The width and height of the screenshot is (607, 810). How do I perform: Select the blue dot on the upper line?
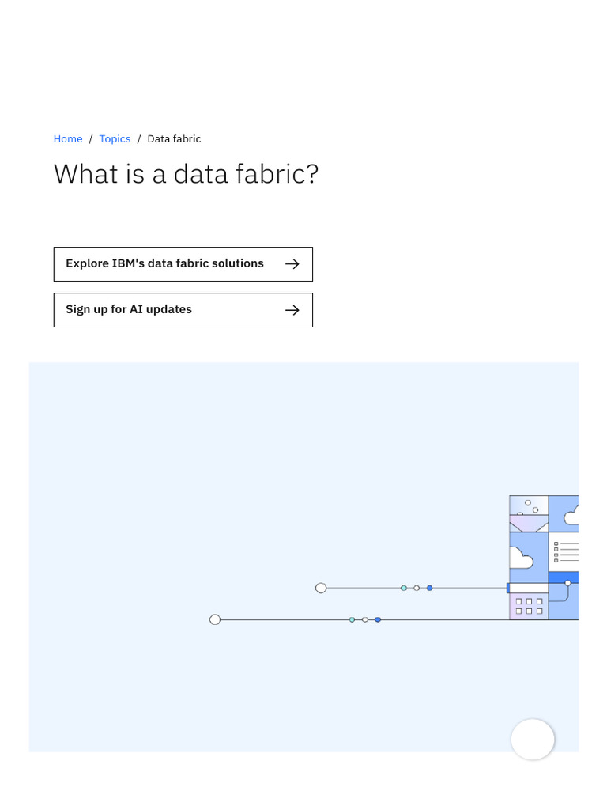click(429, 588)
